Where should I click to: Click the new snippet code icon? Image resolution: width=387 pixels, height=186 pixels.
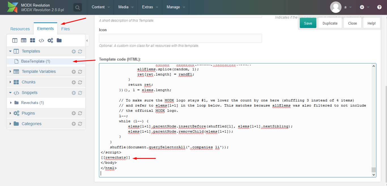(41, 40)
